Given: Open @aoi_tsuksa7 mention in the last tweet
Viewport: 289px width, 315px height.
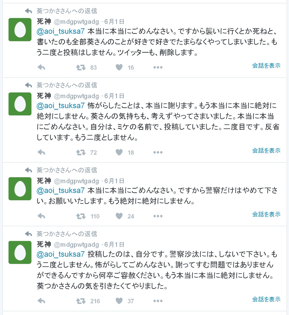Looking at the screenshot, I should [x=61, y=254].
